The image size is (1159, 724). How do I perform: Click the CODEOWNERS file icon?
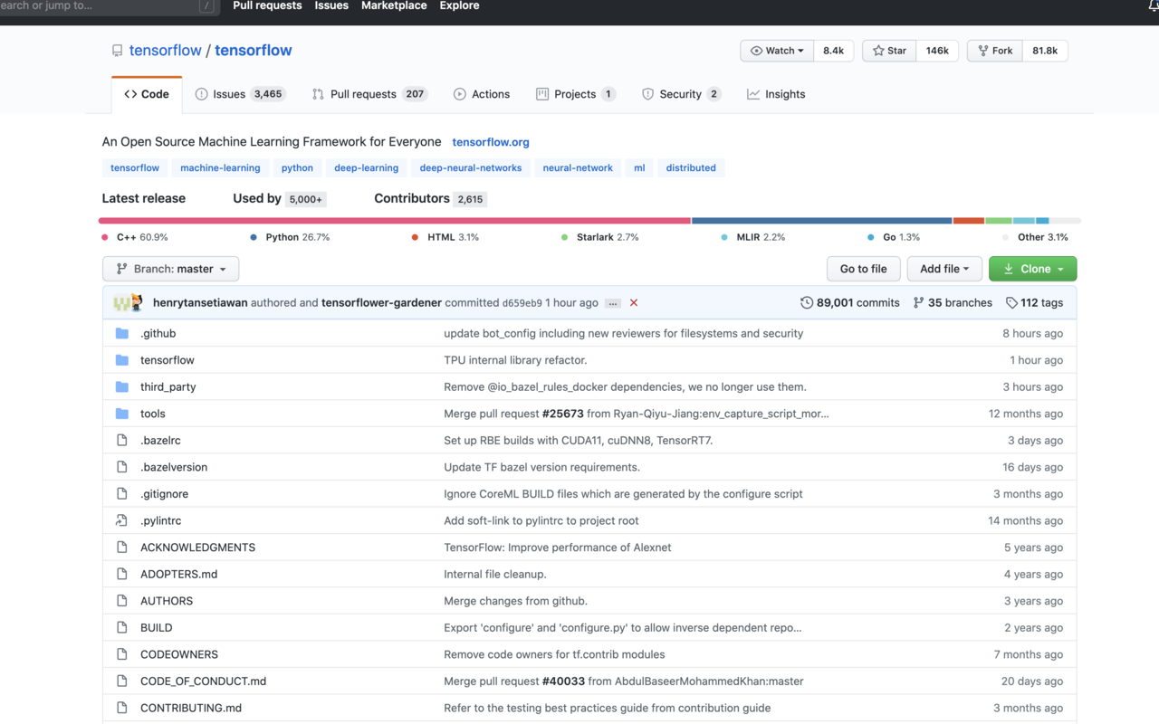coord(122,654)
